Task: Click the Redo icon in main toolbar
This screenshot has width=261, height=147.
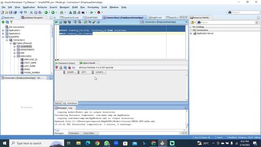Action: click(x=25, y=12)
